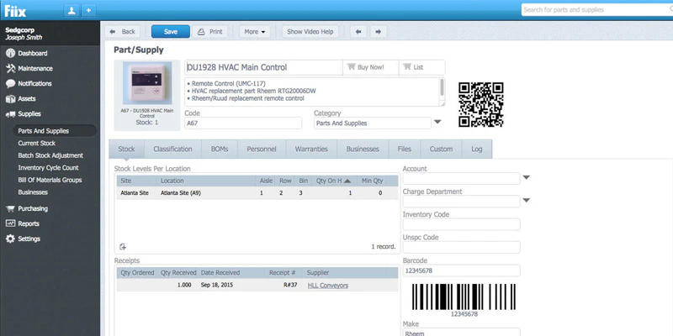Image resolution: width=673 pixels, height=336 pixels.
Task: Switch to BOMs tab
Action: click(220, 150)
